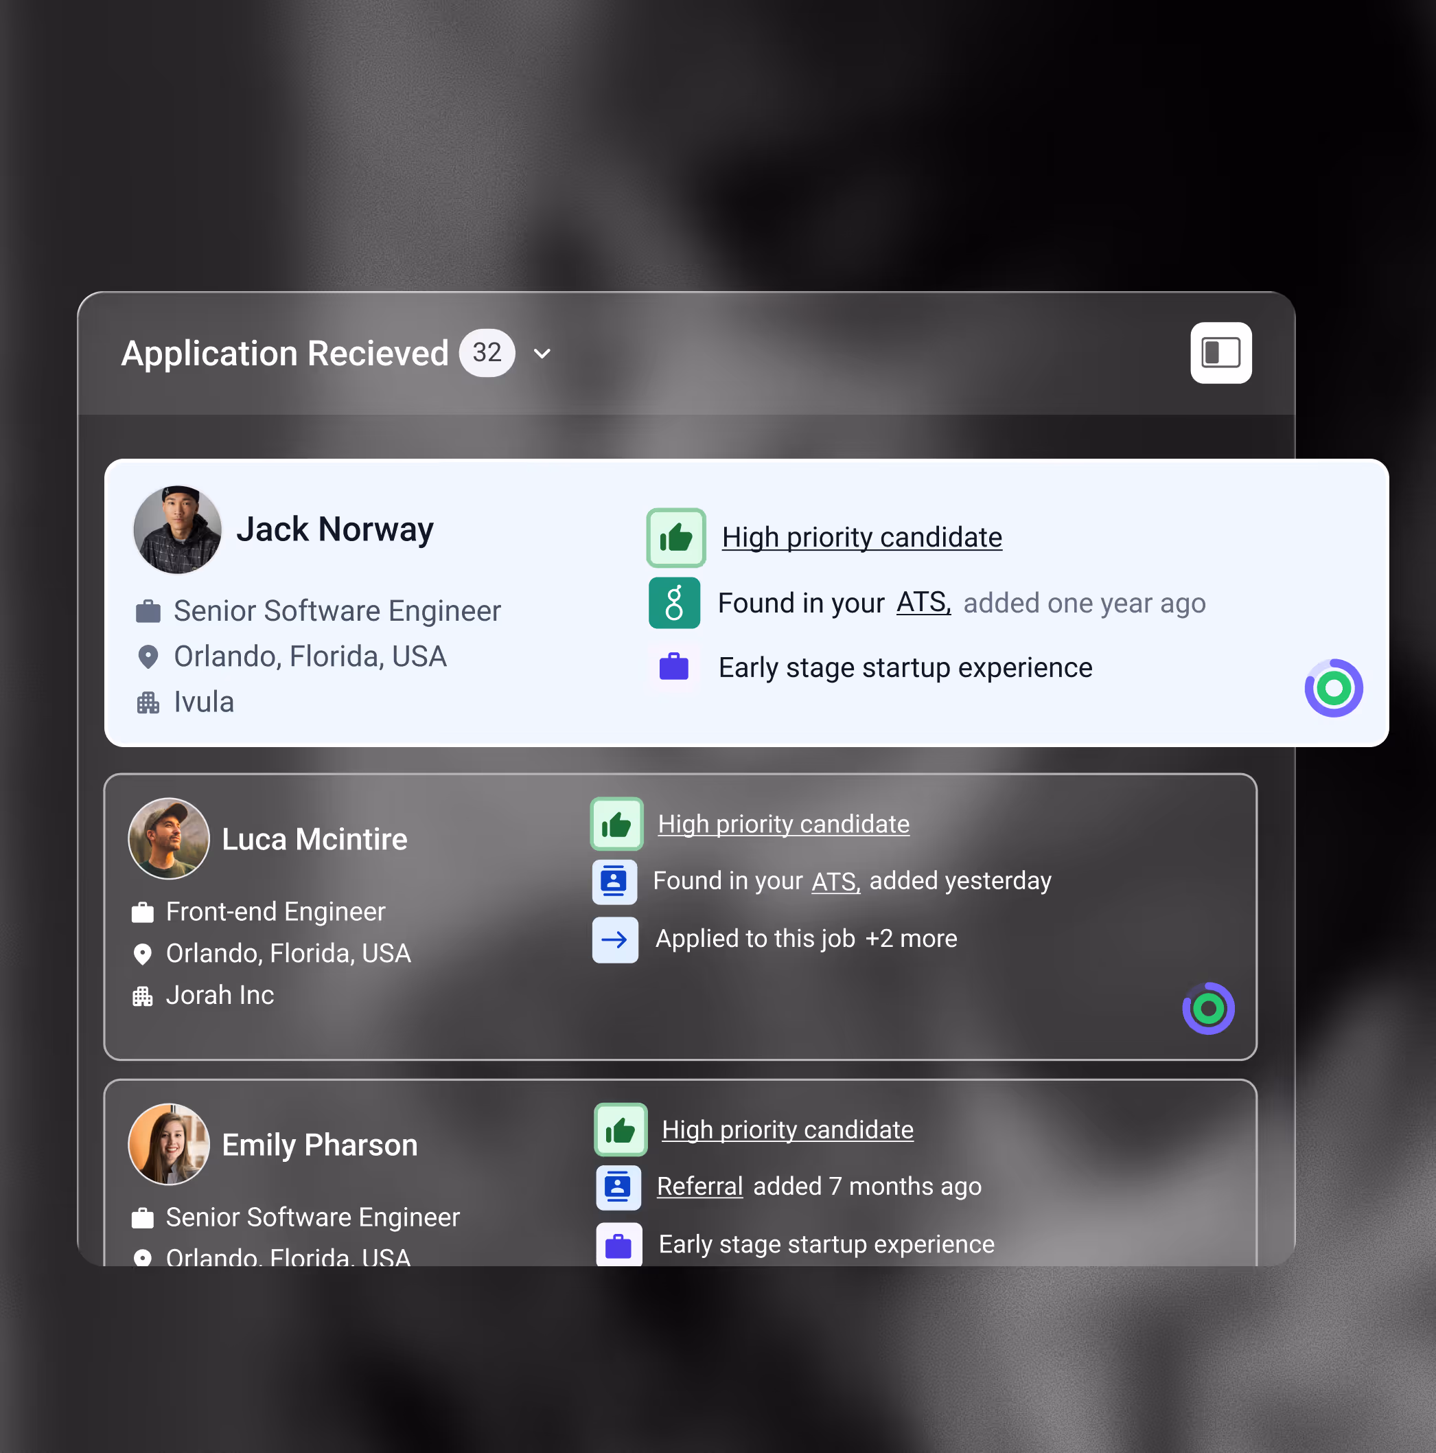Viewport: 1436px width, 1453px height.
Task: Click the Front-end Engineer job title
Action: coord(275,911)
